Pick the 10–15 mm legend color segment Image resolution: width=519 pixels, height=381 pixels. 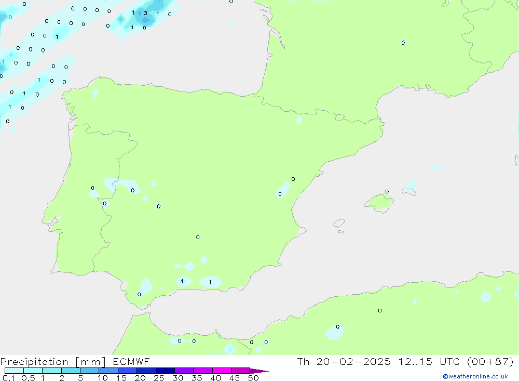pos(108,371)
